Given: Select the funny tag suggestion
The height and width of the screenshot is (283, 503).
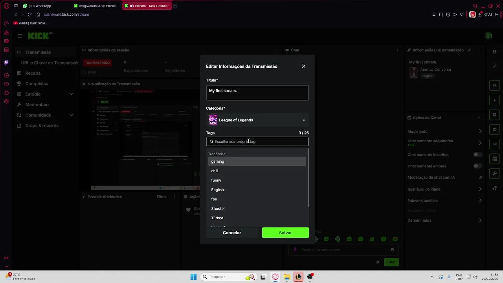Looking at the screenshot, I should click(x=257, y=180).
